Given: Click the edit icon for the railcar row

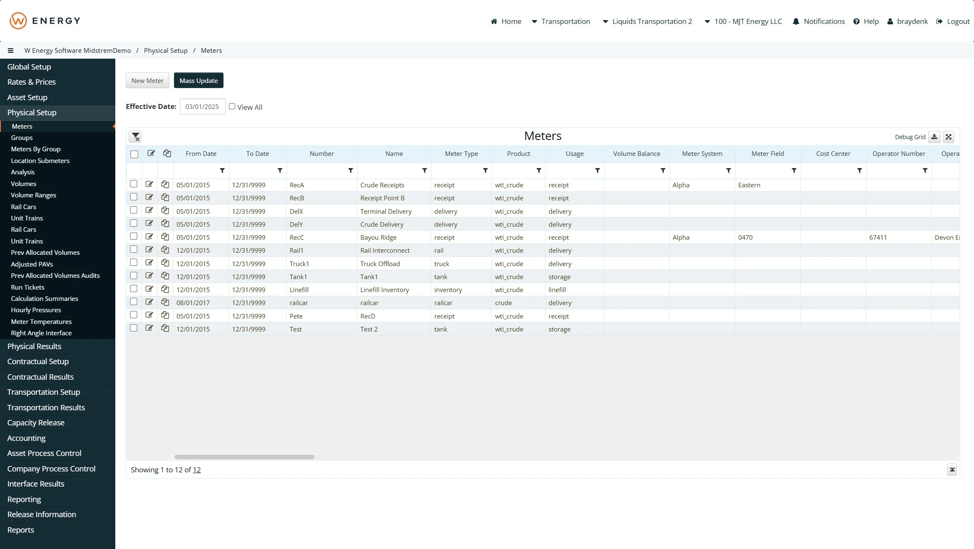Looking at the screenshot, I should (149, 302).
